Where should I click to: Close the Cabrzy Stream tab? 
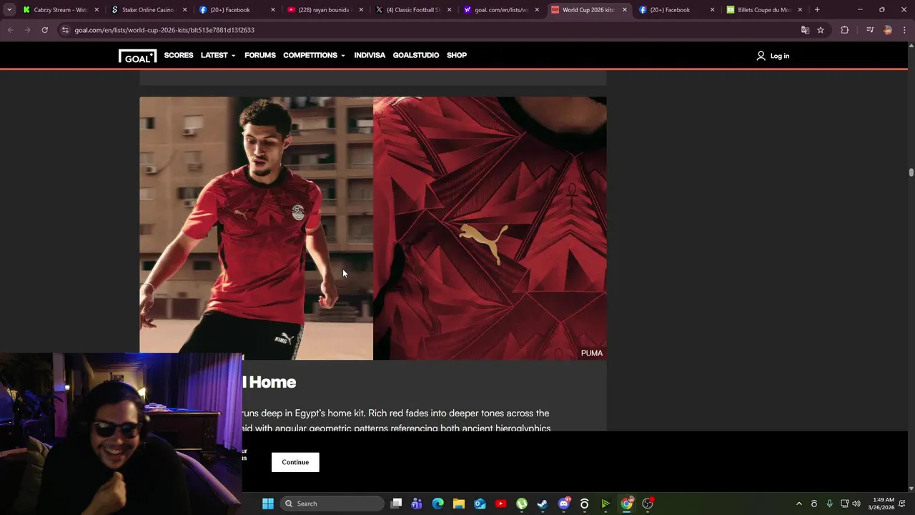pos(97,10)
